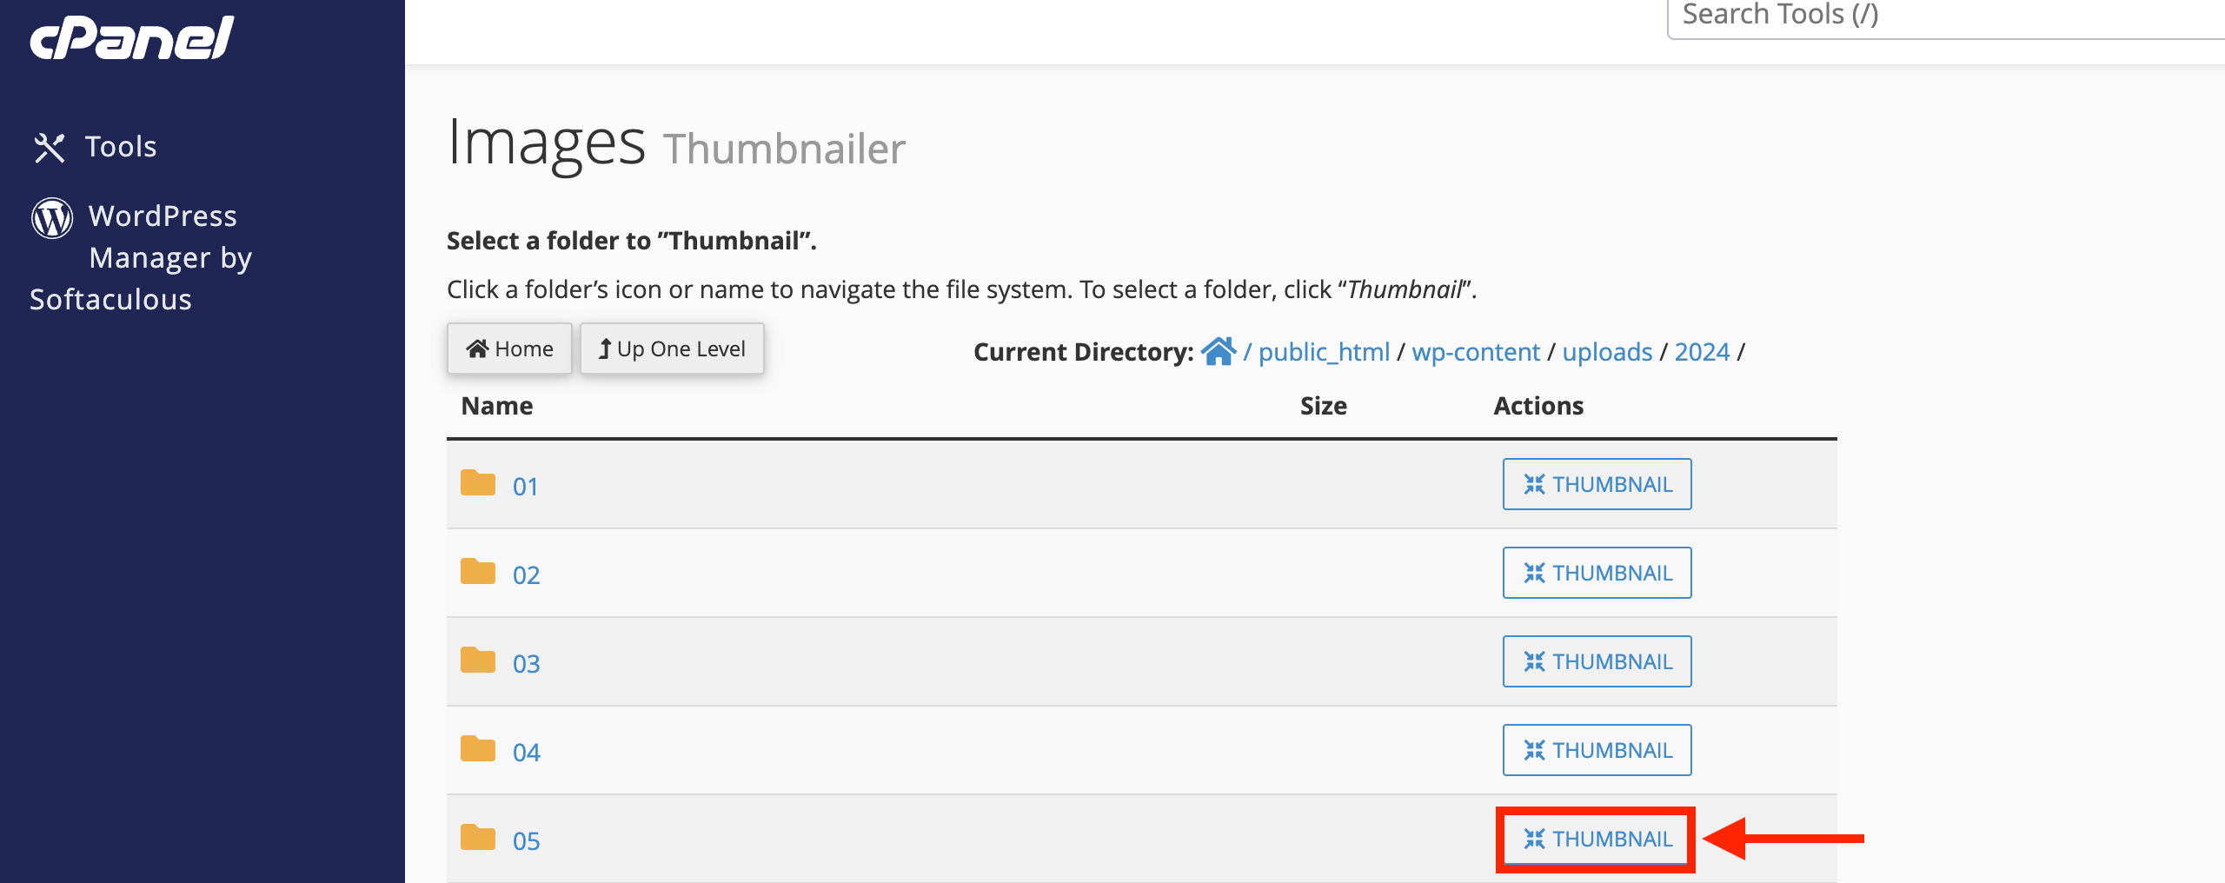
Task: Click the Size column header
Action: 1323,406
